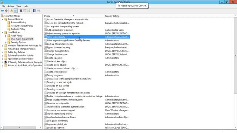Open the File menu
Image resolution: width=237 pixels, height=133 pixels.
3,6
